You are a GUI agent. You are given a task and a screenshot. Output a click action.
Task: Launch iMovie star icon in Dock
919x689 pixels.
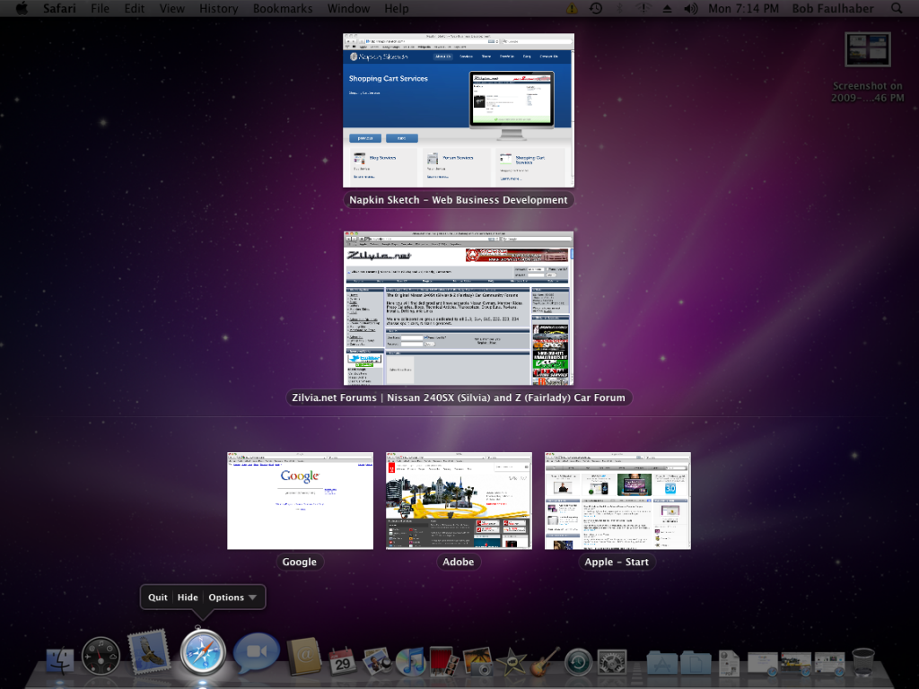point(511,661)
